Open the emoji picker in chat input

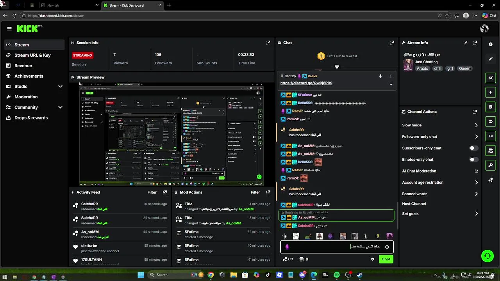pos(387,247)
